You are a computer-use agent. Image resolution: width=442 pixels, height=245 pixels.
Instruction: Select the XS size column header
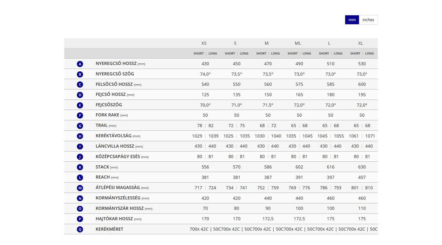204,43
